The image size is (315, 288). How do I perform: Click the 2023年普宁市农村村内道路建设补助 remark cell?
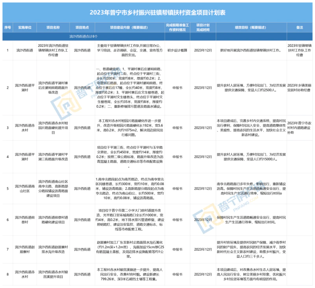coord(298,128)
